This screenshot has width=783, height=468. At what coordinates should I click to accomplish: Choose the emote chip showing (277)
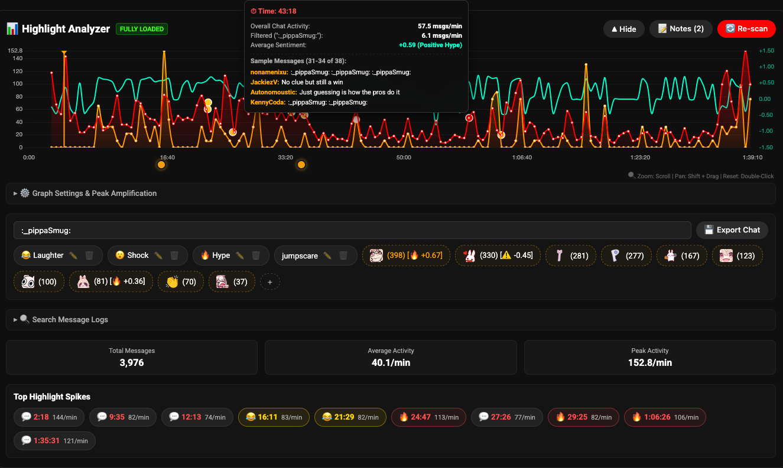pos(626,256)
